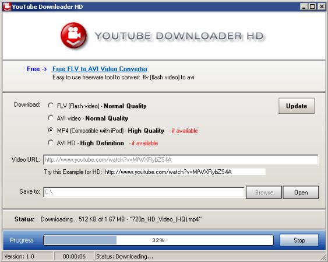
Task: Click the title bar app icon
Action: (6, 6)
